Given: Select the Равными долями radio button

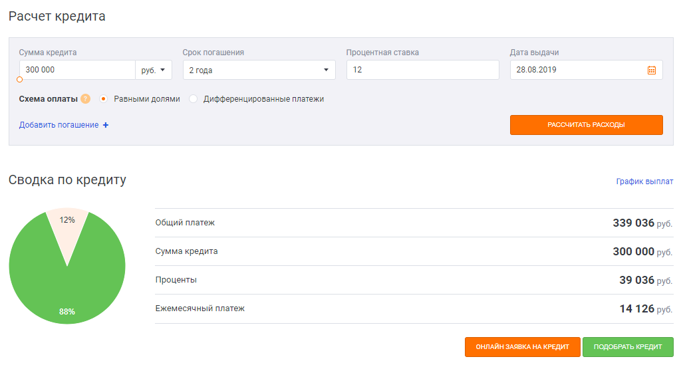Looking at the screenshot, I should tap(103, 99).
